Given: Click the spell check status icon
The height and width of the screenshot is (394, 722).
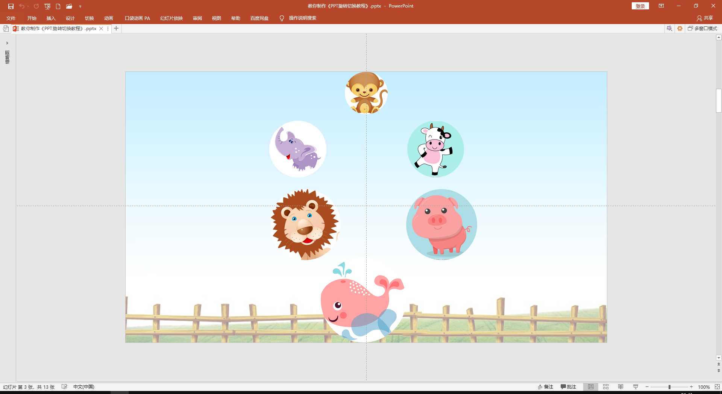Looking at the screenshot, I should pos(64,387).
